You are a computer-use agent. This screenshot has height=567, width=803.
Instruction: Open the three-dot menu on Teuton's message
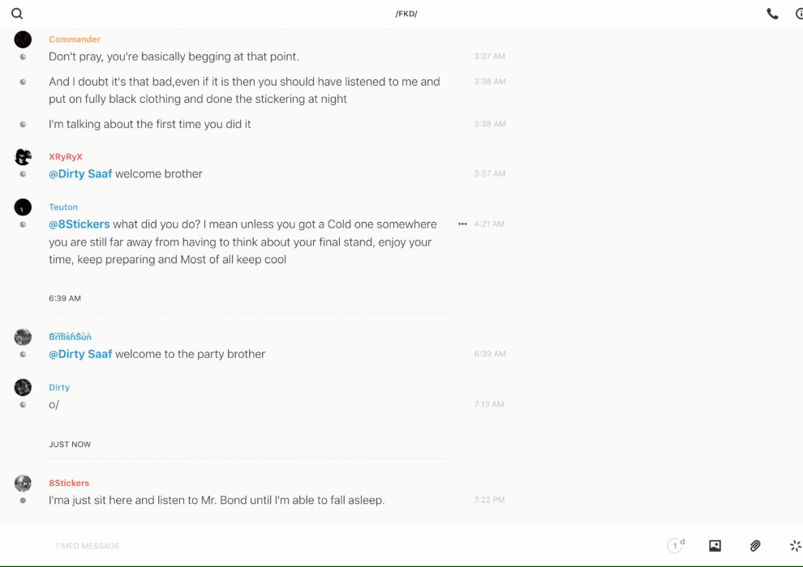click(462, 224)
